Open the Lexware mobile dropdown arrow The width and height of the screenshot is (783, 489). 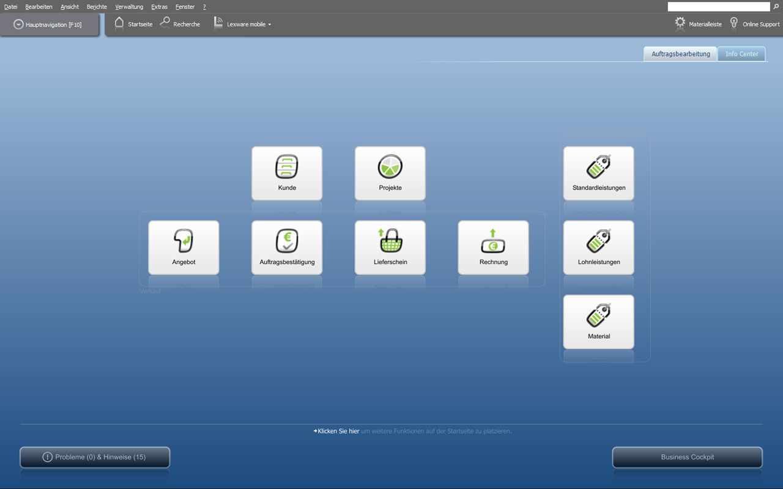(270, 24)
